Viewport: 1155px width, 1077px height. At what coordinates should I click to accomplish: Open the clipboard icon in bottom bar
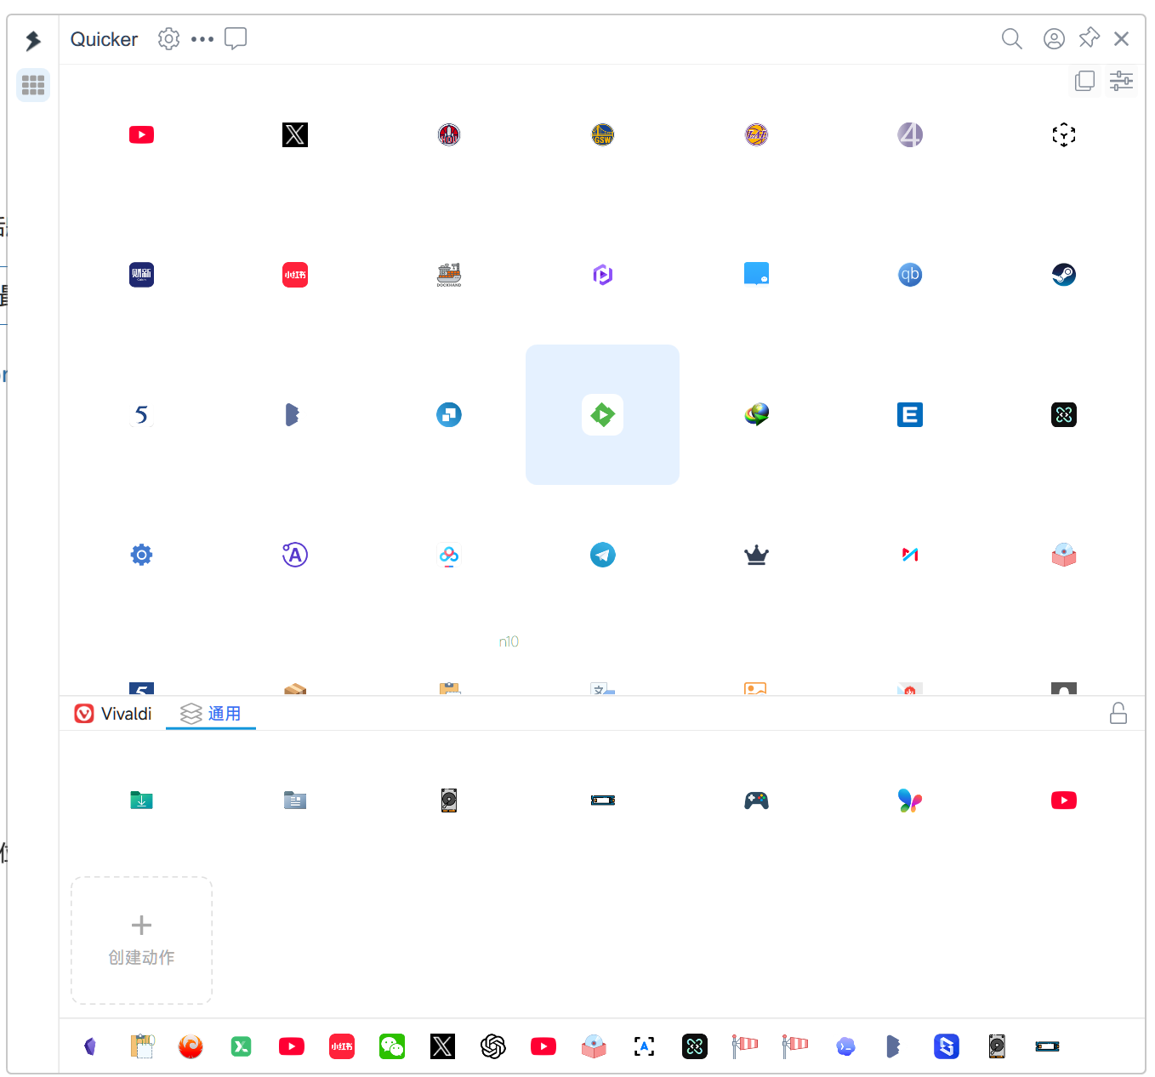coord(142,1046)
